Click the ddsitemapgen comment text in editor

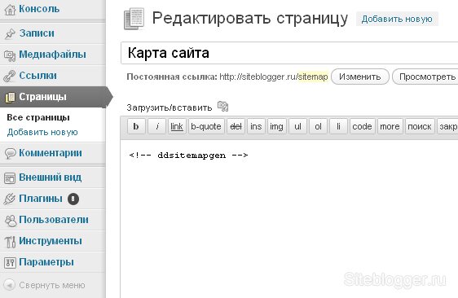[188, 155]
